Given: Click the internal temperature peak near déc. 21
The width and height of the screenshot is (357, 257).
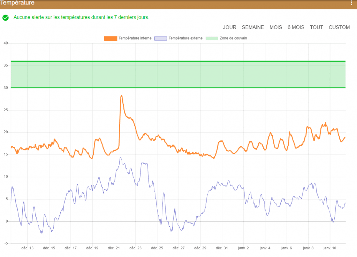Looking at the screenshot, I should pyautogui.click(x=121, y=96).
